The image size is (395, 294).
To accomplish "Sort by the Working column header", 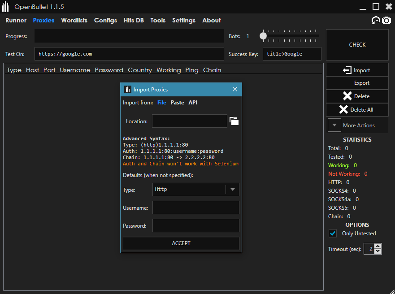I will (169, 70).
